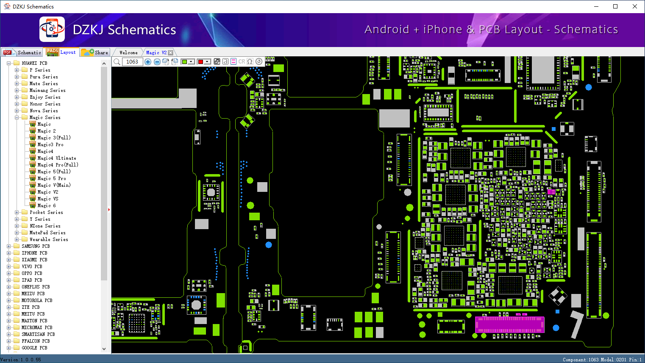645x363 pixels.
Task: Toggle the Omega resistance icon
Action: (250, 61)
